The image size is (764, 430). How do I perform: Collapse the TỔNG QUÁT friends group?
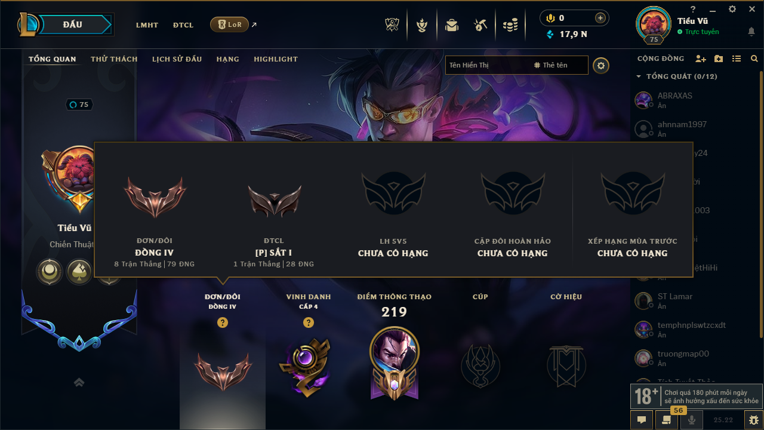coord(639,76)
